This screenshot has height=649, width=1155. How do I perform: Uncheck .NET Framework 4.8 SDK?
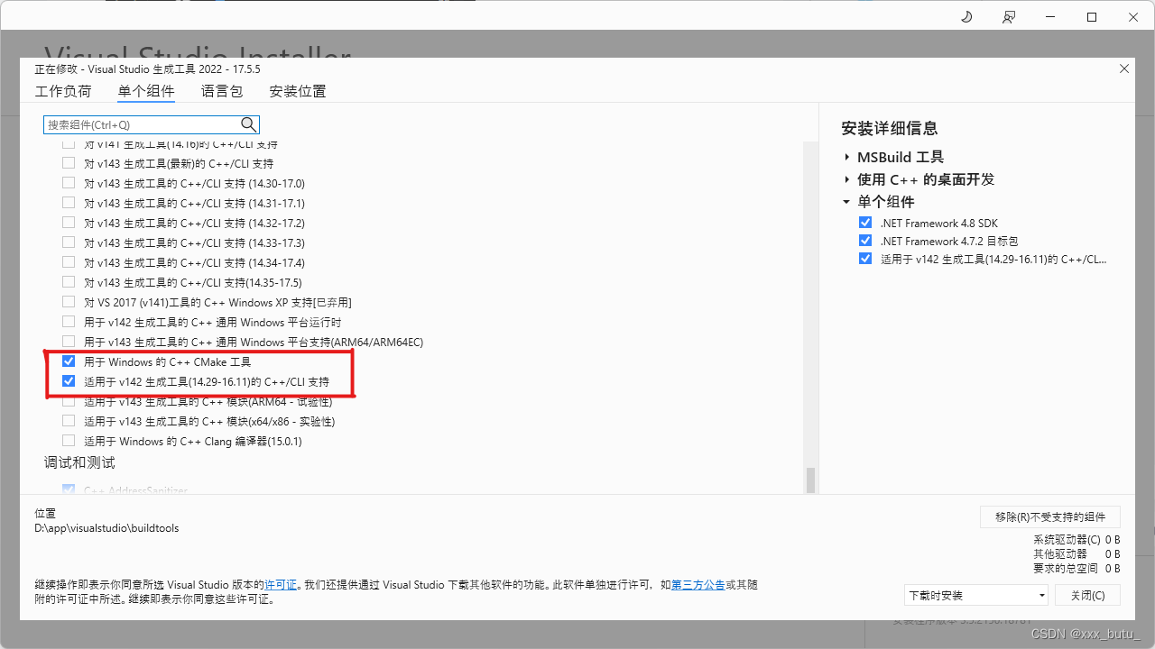[x=864, y=223]
